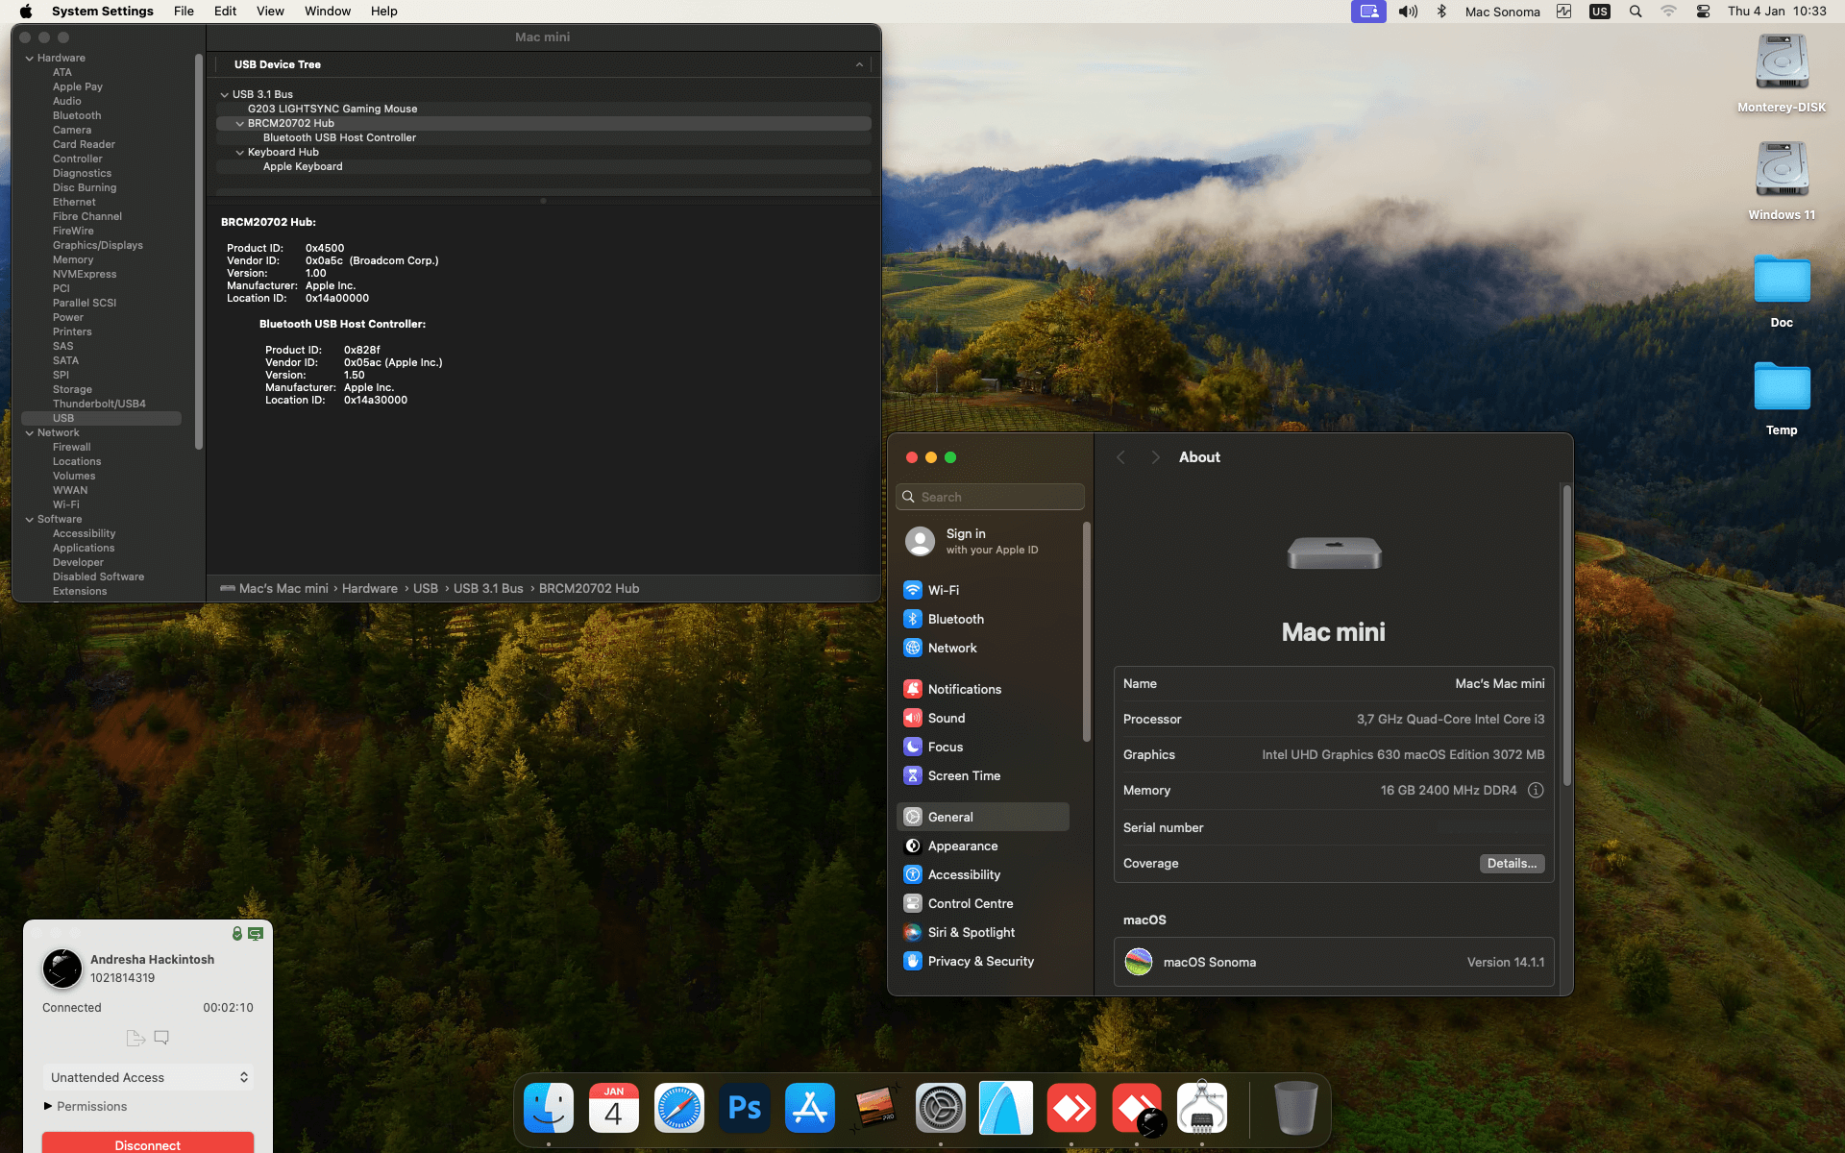Click the Coverage Details button
1845x1153 pixels.
1512,863
